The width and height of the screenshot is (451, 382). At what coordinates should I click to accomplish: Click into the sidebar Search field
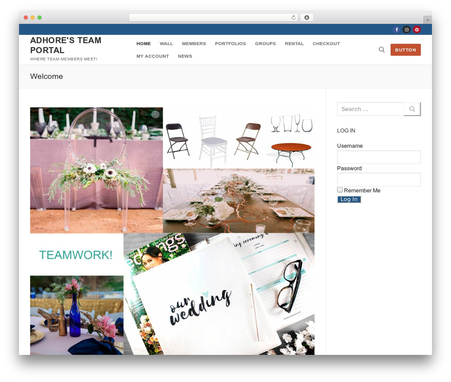[370, 109]
